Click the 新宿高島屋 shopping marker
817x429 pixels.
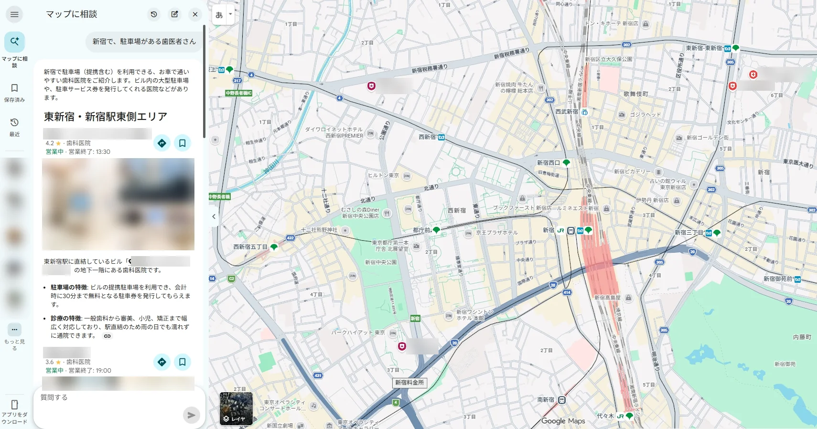629,298
